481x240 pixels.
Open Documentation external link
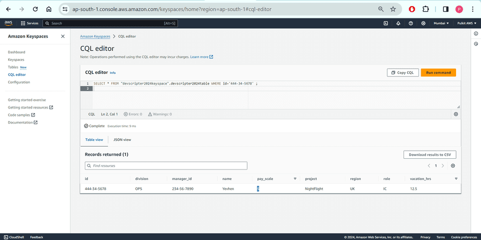(x=23, y=123)
